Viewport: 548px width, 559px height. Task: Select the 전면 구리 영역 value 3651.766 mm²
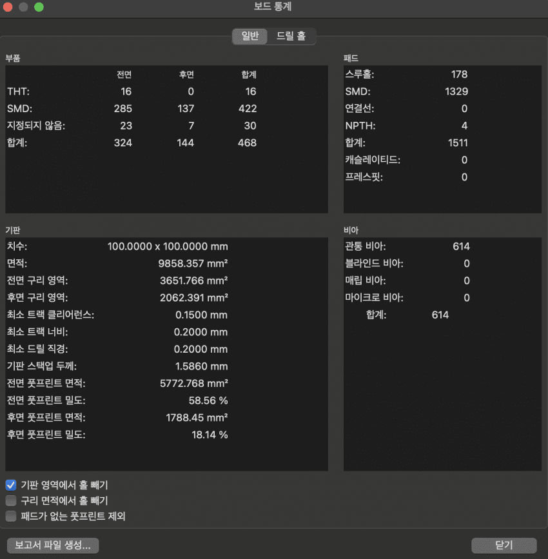pos(193,280)
